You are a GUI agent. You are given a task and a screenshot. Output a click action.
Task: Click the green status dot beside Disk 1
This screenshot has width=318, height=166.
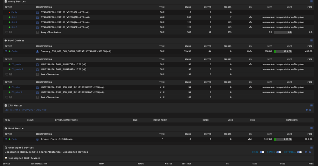click(x=9, y=17)
